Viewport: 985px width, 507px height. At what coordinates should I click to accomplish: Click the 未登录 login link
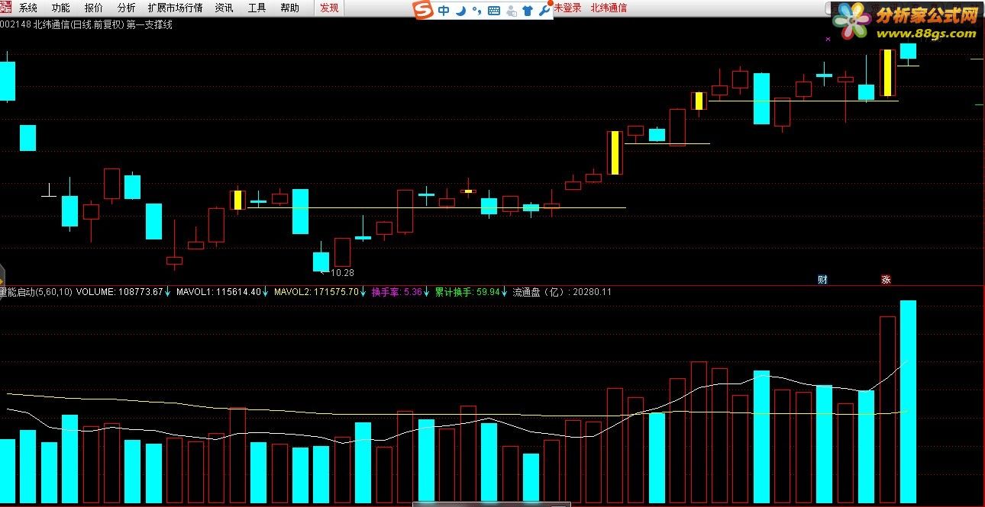pos(567,8)
